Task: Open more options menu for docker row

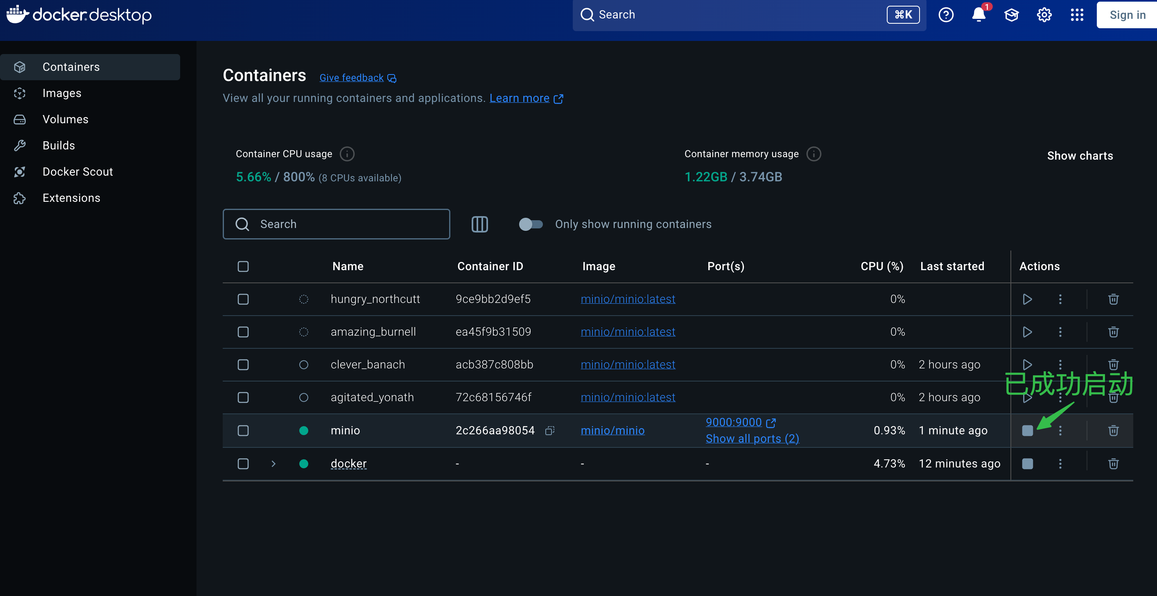Action: (x=1060, y=463)
